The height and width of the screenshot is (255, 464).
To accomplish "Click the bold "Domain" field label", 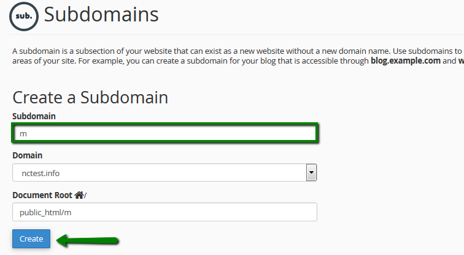I will [x=27, y=155].
